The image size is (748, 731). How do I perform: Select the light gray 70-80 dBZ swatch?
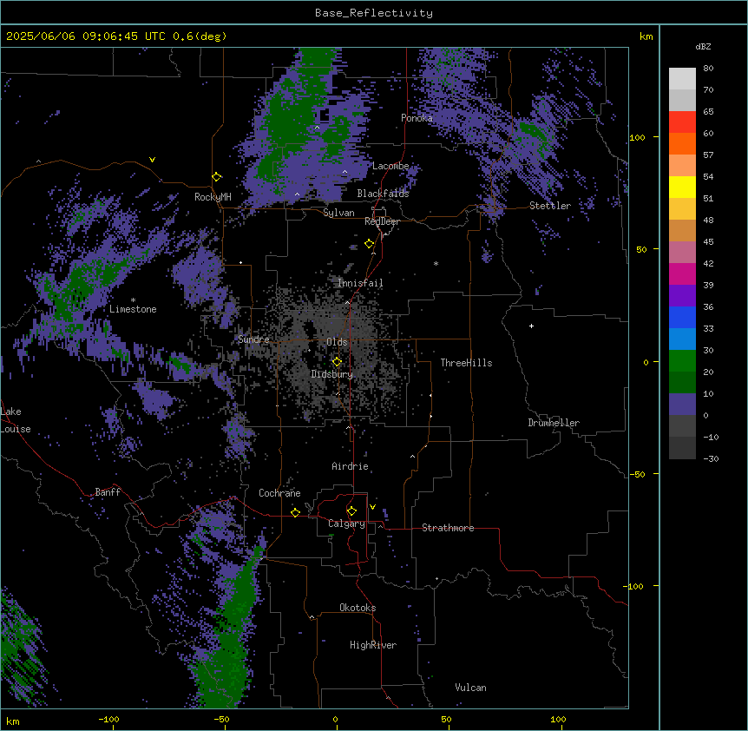(682, 79)
